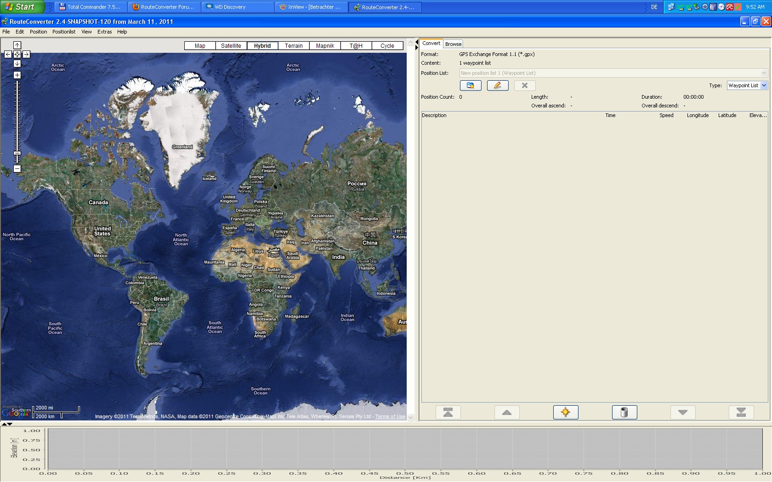This screenshot has height=482, width=772.
Task: Switch map view to Terrain
Action: coord(293,46)
